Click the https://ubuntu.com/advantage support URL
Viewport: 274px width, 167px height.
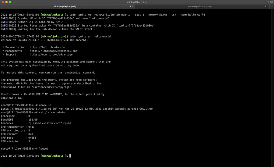coord(51,55)
